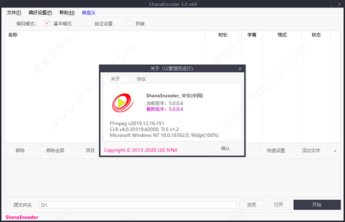
Task: Click the 名称 column header
Action: (x=105, y=35)
